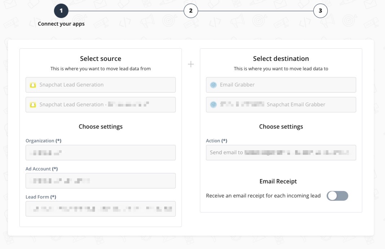Click 'Select source' heading
Viewport: 385px width, 249px height.
101,59
